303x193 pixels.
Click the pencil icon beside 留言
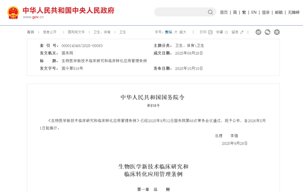point(242,32)
